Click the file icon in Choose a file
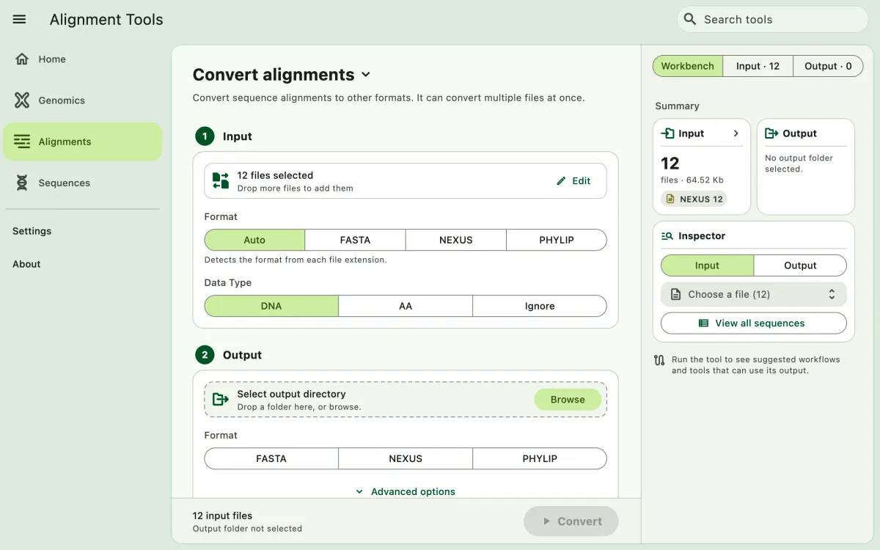Image resolution: width=880 pixels, height=550 pixels. click(675, 294)
